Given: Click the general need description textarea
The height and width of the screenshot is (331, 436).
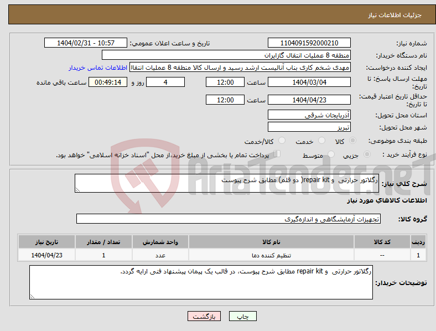Looking at the screenshot, I should point(227,183).
